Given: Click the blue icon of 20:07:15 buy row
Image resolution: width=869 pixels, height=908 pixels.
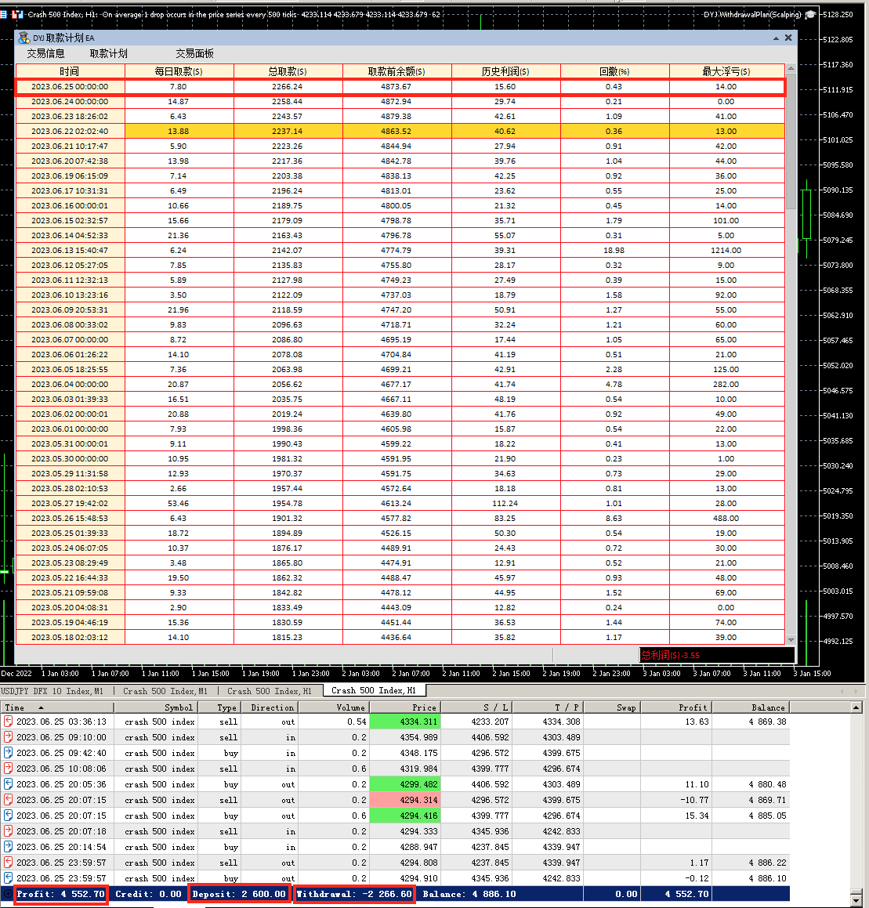Looking at the screenshot, I should pos(8,816).
